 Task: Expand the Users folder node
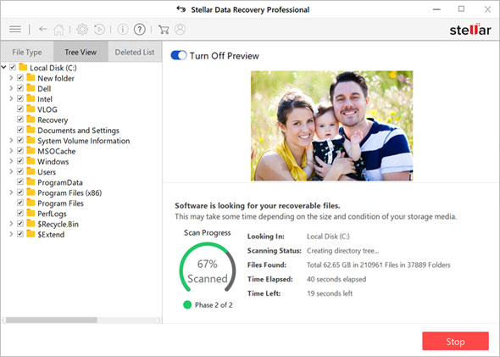[11, 171]
